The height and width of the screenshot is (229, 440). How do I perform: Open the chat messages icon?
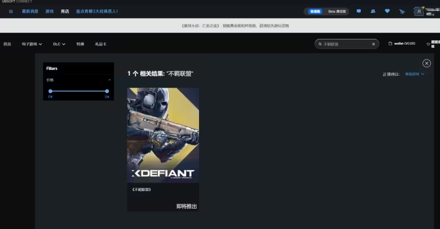359,11
